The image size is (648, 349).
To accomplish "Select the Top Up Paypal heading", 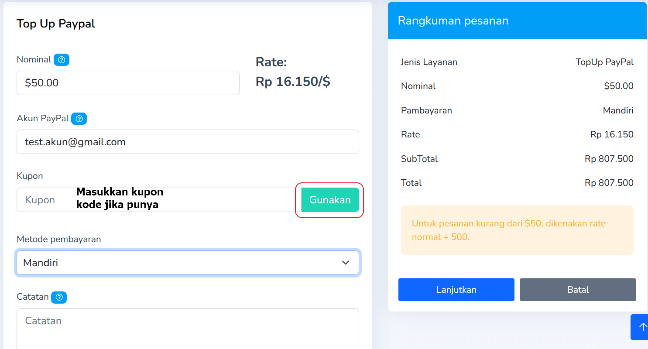I will pos(55,24).
